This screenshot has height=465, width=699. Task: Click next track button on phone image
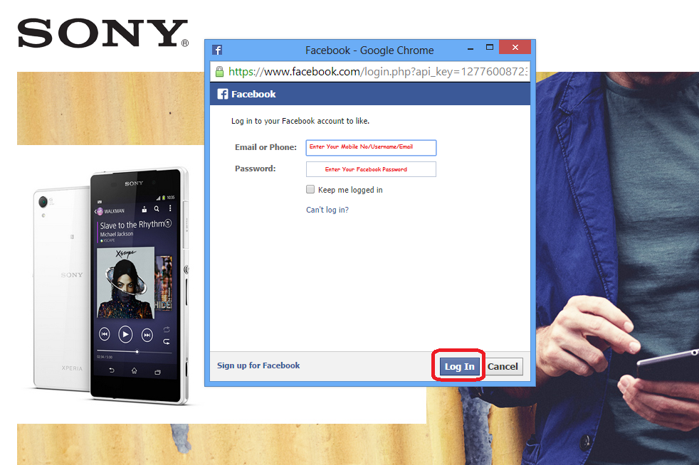147,334
